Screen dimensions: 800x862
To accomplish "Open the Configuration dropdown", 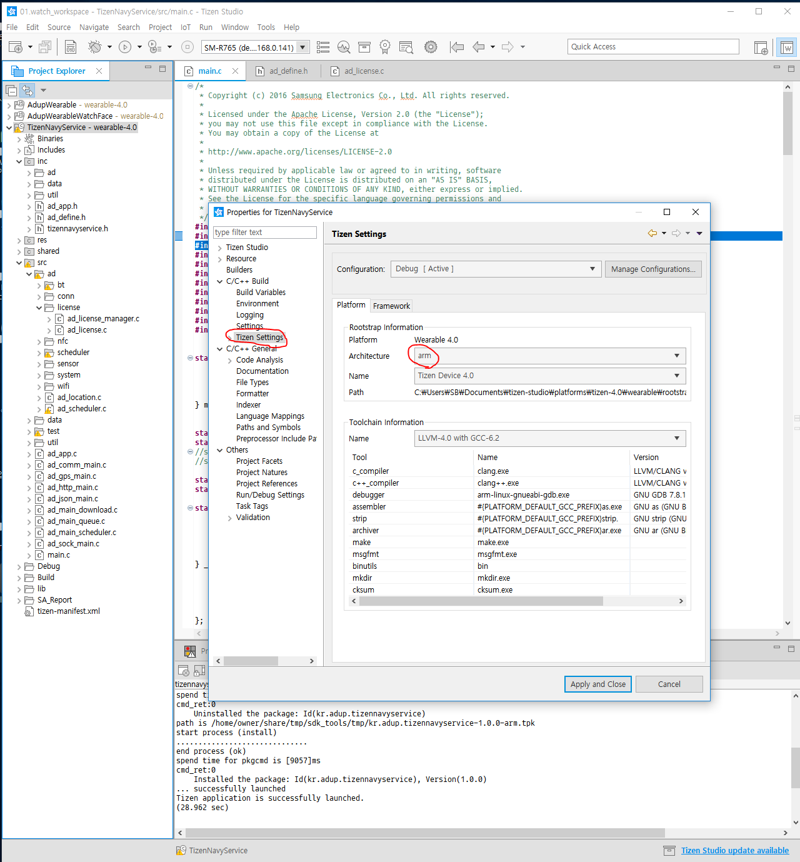I will [x=496, y=269].
